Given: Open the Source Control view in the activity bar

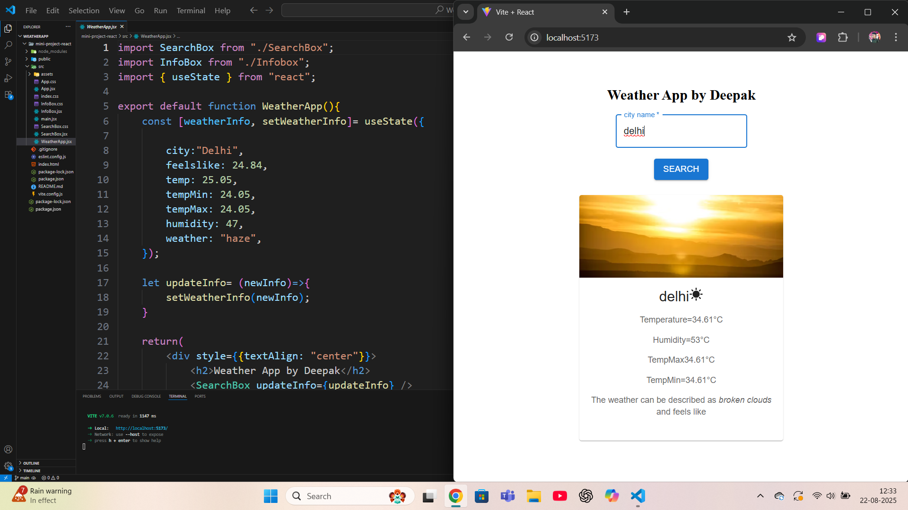Looking at the screenshot, I should click(x=8, y=62).
